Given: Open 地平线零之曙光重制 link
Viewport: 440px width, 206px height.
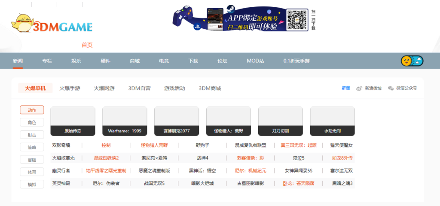Looking at the screenshot, I should (x=106, y=171).
